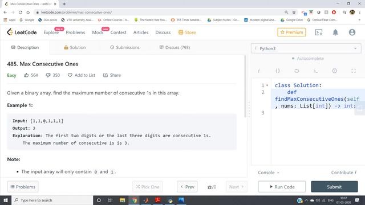The width and height of the screenshot is (365, 205).
Task: Click the Premium button
Action: [291, 32]
